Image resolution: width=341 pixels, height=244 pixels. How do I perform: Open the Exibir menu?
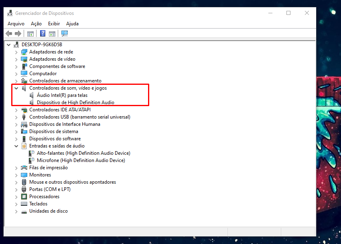pyautogui.click(x=54, y=24)
